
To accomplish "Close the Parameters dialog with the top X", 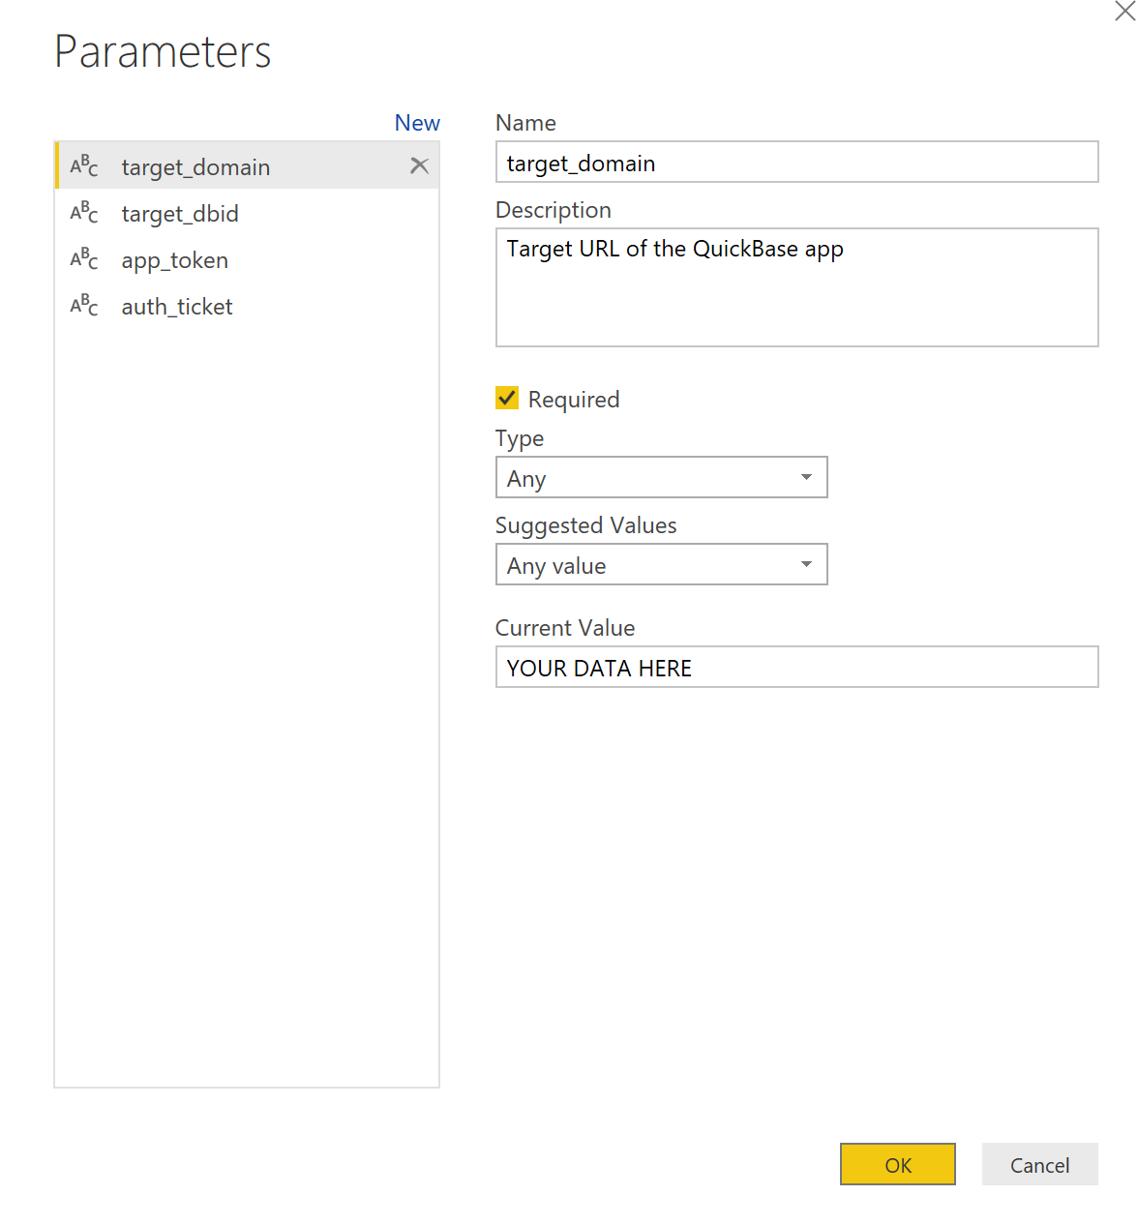I will coord(1125,11).
